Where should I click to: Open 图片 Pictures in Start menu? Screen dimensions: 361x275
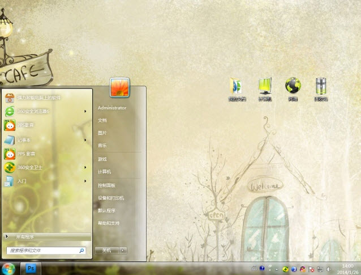[102, 133]
